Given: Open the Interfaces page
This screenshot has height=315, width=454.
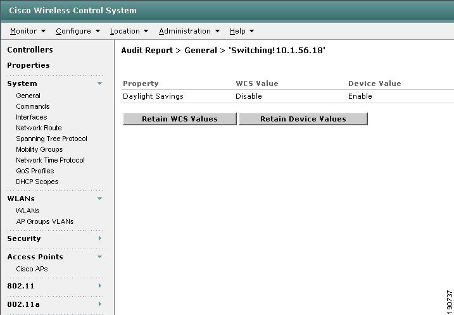Looking at the screenshot, I should [x=31, y=117].
